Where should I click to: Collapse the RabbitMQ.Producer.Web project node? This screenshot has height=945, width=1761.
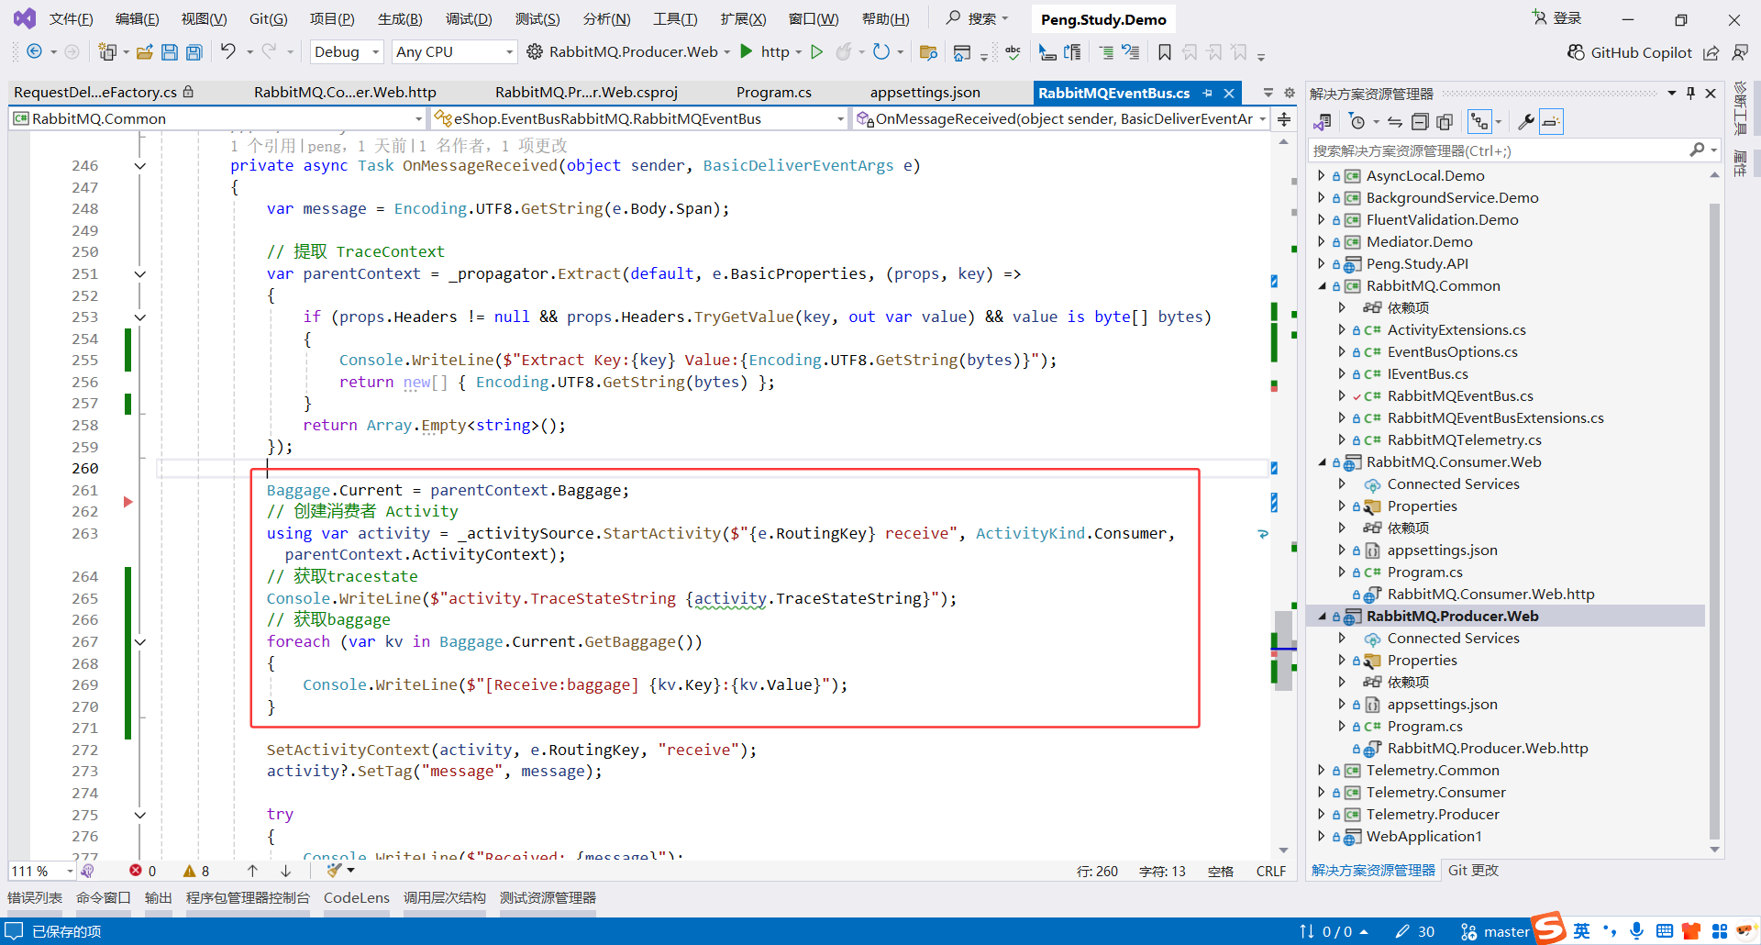(x=1323, y=617)
